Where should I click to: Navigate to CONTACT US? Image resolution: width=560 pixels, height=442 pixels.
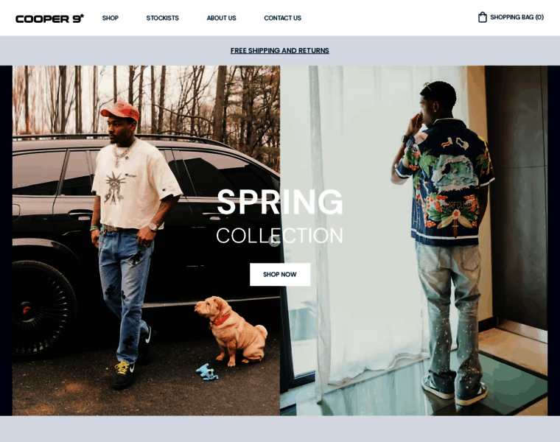click(282, 18)
